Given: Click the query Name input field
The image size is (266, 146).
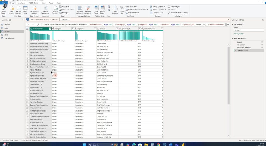Looking at the screenshot, I should [249, 30].
